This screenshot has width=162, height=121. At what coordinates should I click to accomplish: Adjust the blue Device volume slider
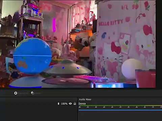point(120,110)
